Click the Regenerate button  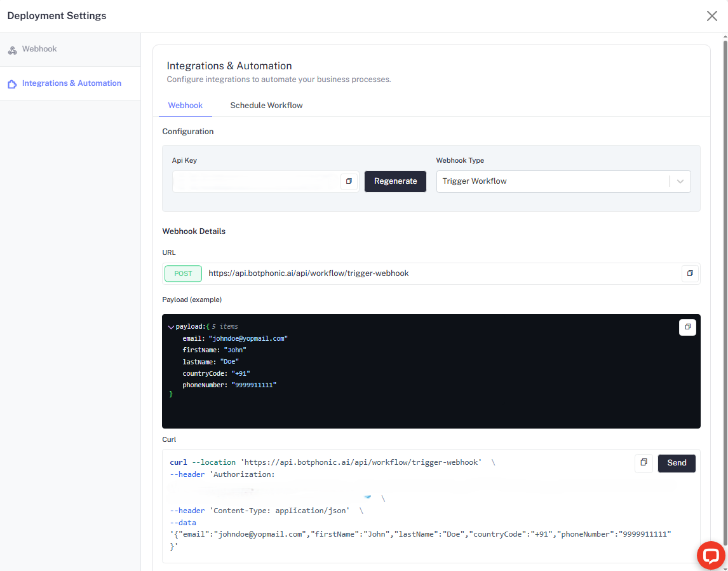pyautogui.click(x=395, y=181)
